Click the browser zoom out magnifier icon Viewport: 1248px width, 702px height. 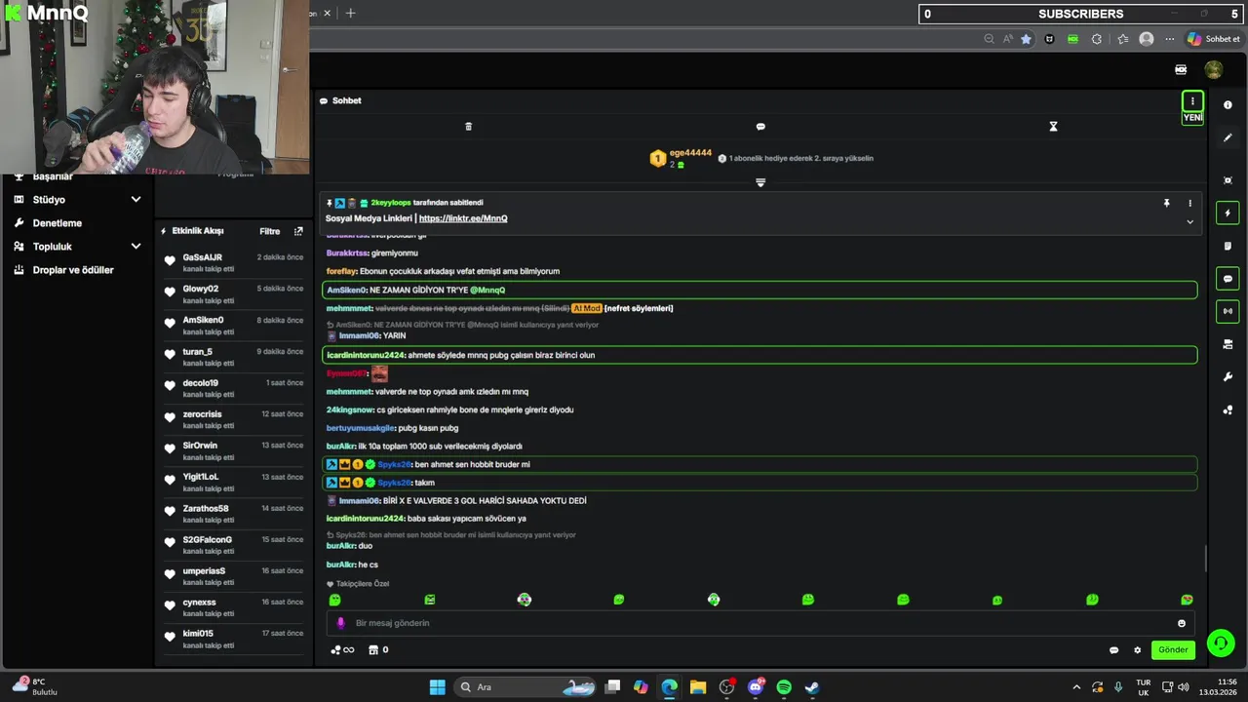pos(990,39)
